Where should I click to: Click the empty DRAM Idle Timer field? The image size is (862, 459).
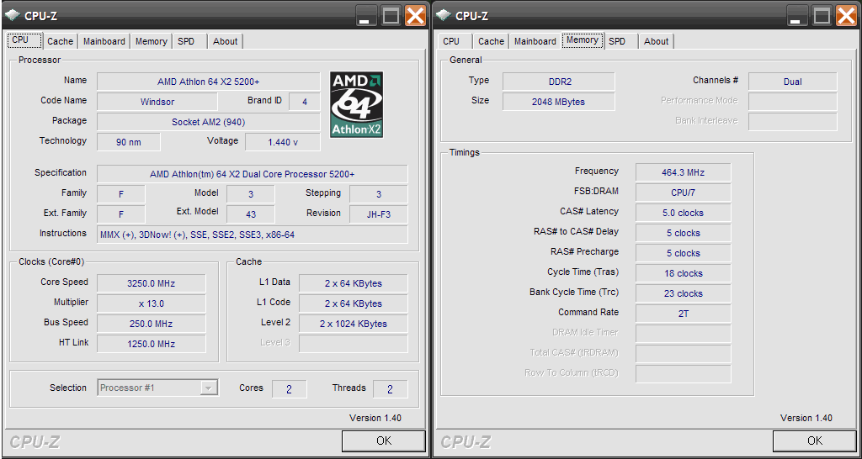pyautogui.click(x=684, y=334)
